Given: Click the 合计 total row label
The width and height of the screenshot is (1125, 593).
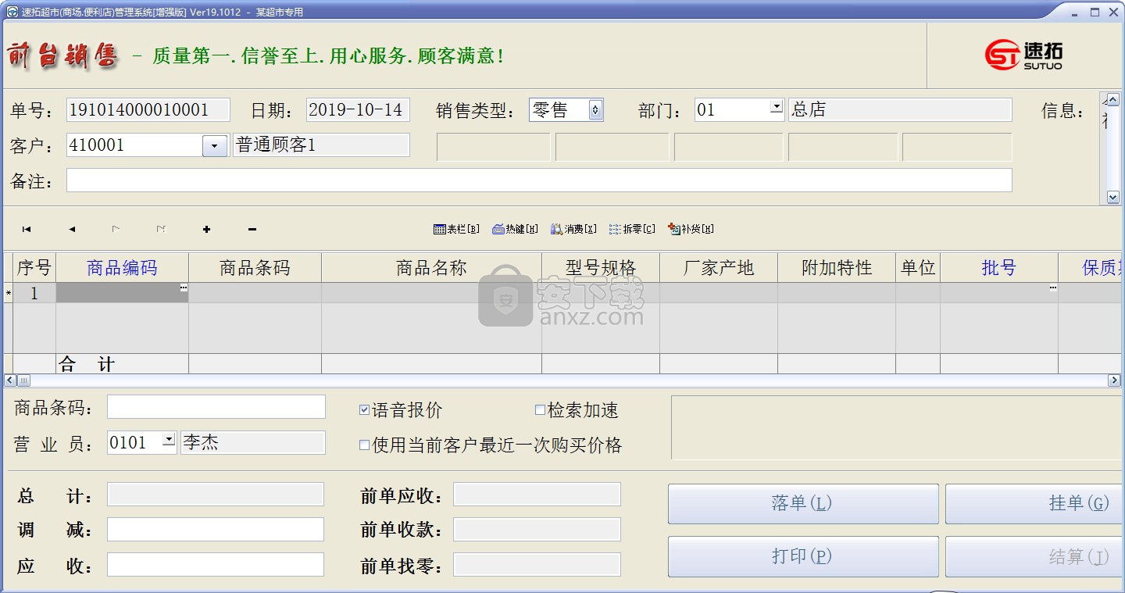Looking at the screenshot, I should [x=87, y=364].
